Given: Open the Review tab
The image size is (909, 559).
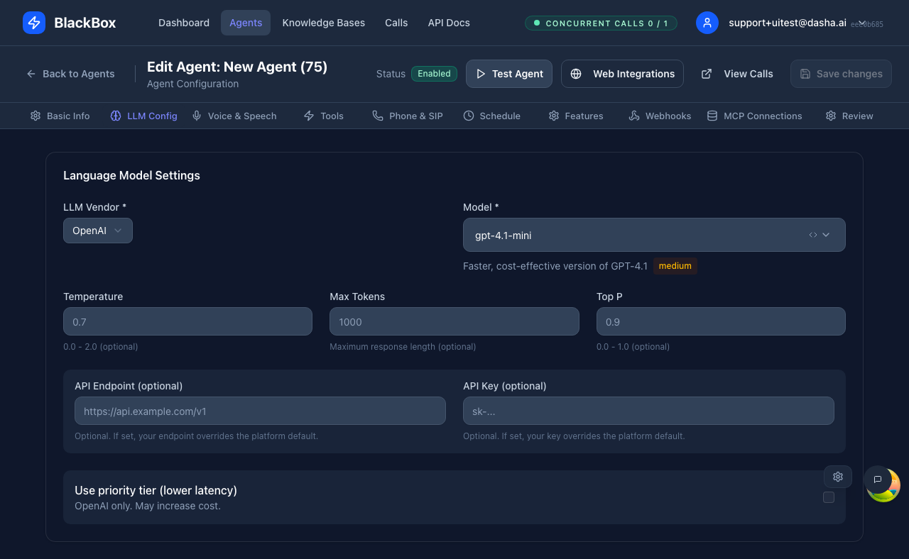Looking at the screenshot, I should 849,116.
